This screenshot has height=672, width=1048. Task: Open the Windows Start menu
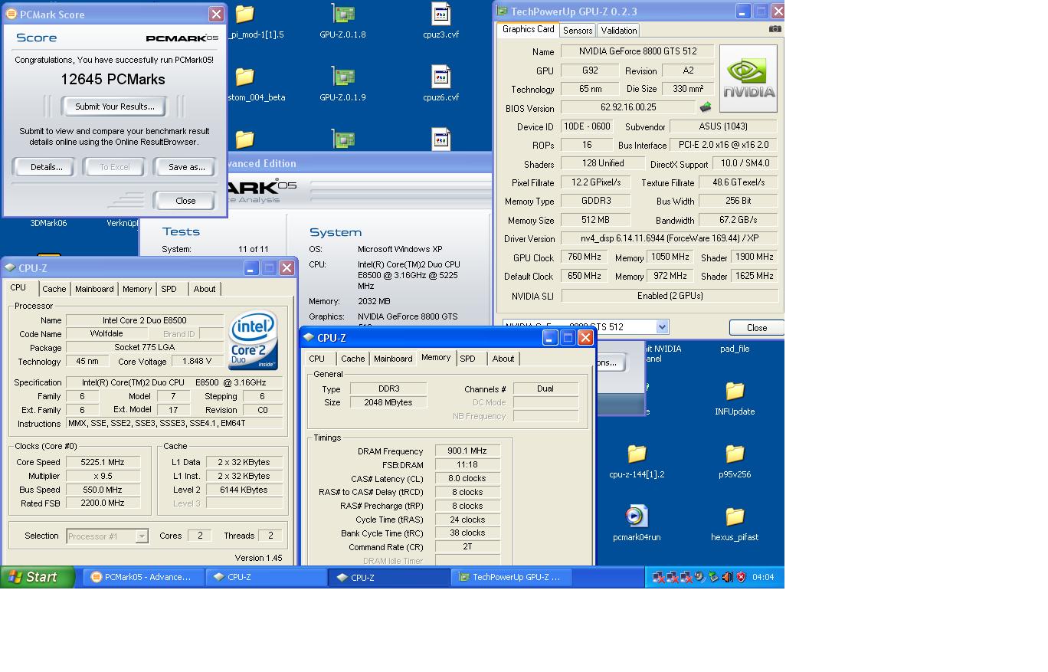click(x=37, y=577)
